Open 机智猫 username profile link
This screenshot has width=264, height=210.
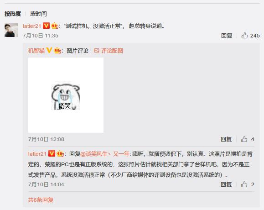pos(36,51)
